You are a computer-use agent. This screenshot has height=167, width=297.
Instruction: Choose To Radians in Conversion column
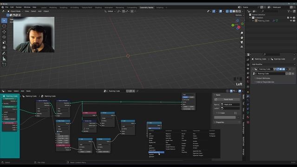pos(212,134)
